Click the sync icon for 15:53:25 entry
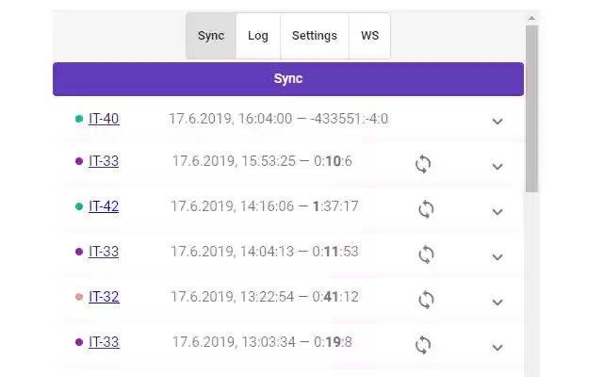The height and width of the screenshot is (377, 603). click(423, 164)
